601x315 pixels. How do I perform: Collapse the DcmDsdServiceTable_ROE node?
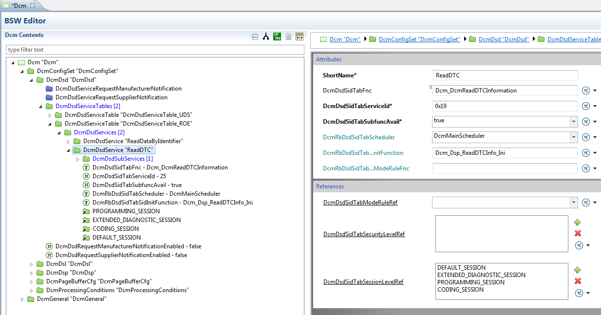(50, 124)
